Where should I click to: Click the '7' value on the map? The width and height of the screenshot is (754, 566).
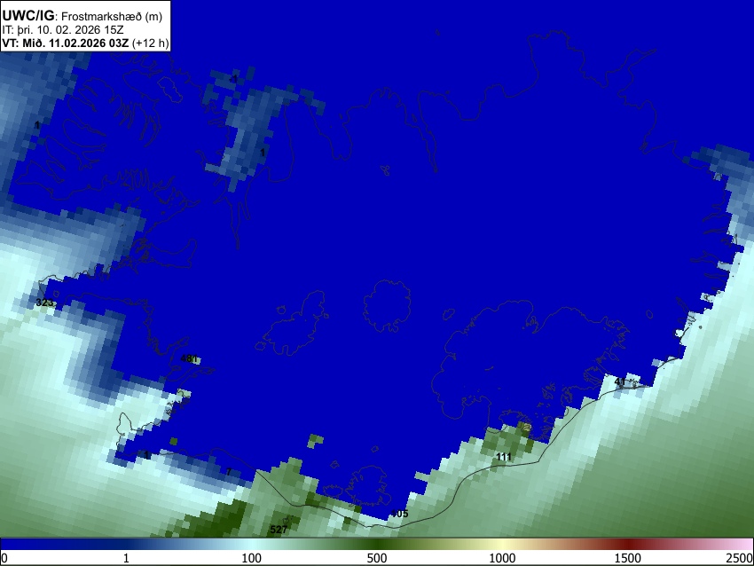(x=229, y=472)
